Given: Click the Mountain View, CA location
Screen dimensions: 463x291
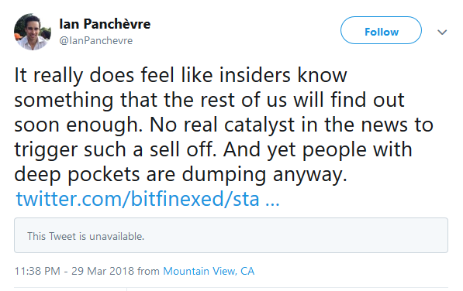Looking at the screenshot, I should 209,271.
